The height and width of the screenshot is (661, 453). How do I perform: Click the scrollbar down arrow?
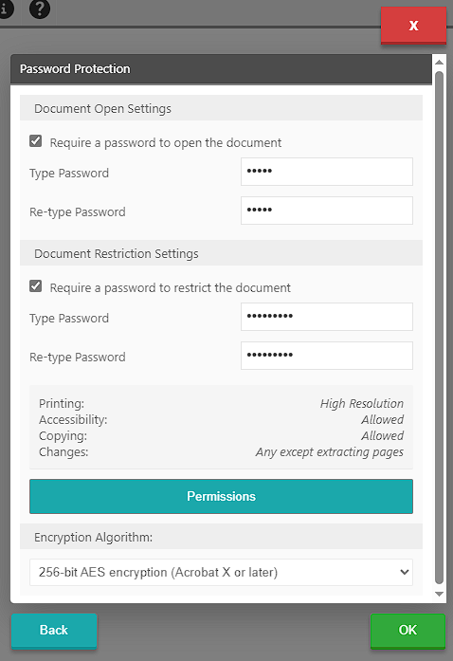439,594
